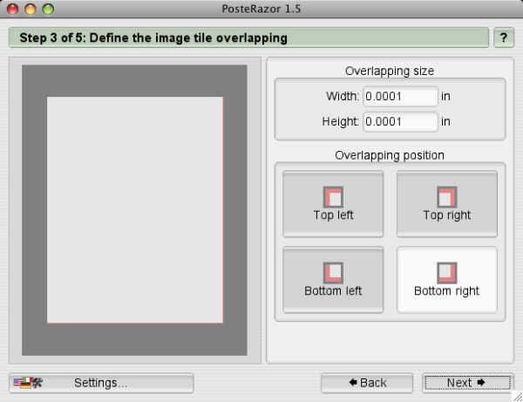
Task: Click the 'Width:' field label
Action: point(343,97)
